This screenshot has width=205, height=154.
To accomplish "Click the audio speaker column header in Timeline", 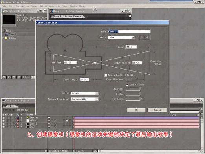I will click(x=6, y=114).
